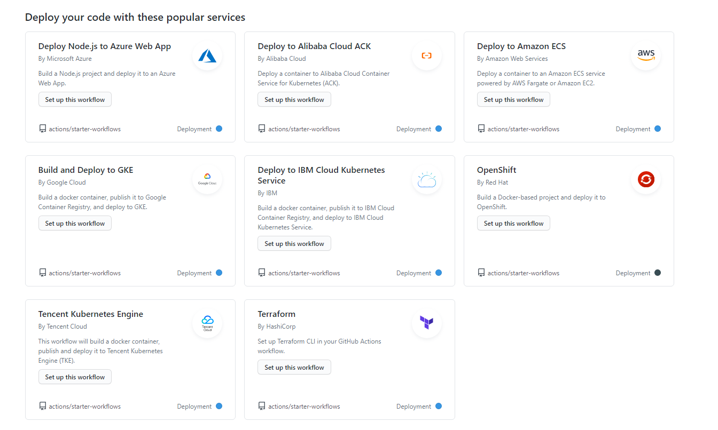Image resolution: width=718 pixels, height=430 pixels.
Task: Set up the Amazon ECS workflow
Action: pos(513,100)
